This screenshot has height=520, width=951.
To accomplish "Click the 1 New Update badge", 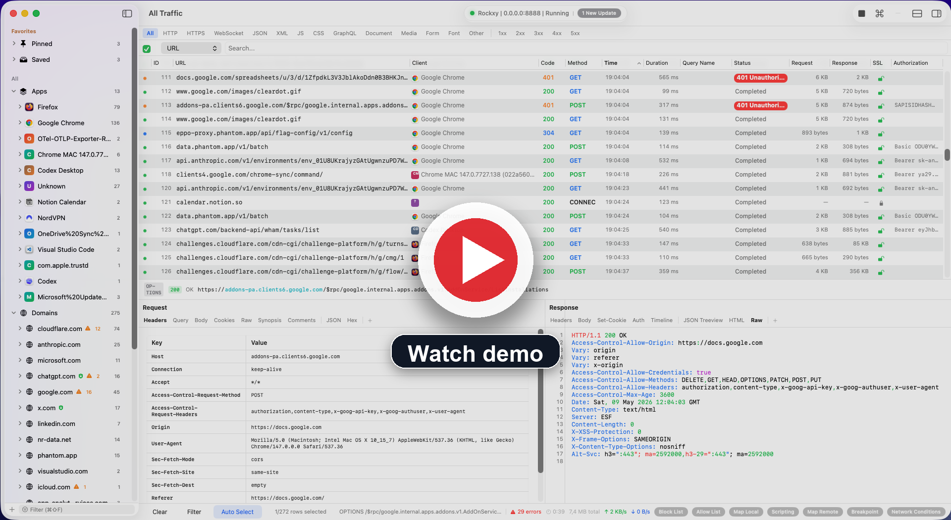I will pyautogui.click(x=599, y=13).
